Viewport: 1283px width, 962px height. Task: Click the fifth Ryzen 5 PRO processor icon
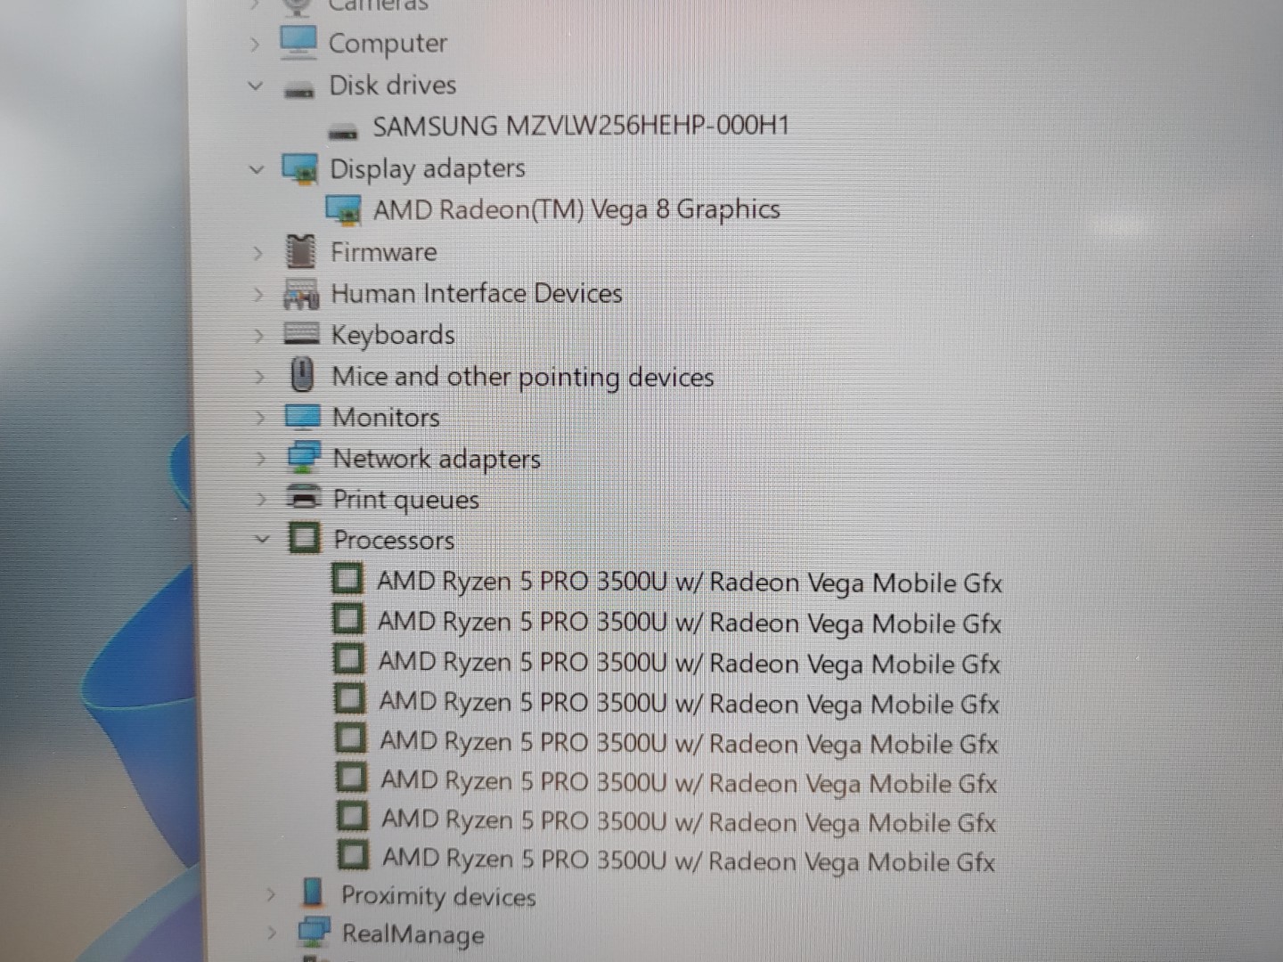point(351,738)
